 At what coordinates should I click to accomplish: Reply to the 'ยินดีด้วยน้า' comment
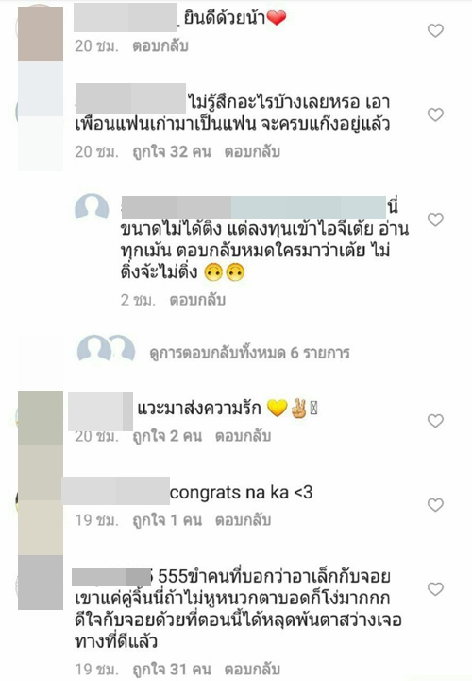(160, 45)
